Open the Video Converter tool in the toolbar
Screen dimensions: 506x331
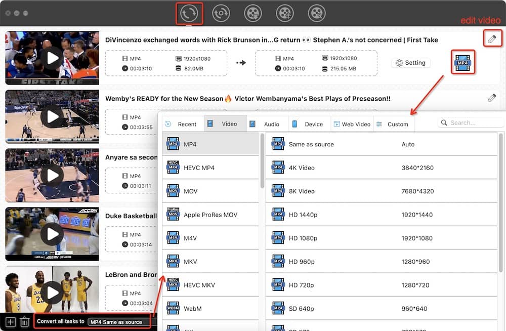click(x=189, y=14)
